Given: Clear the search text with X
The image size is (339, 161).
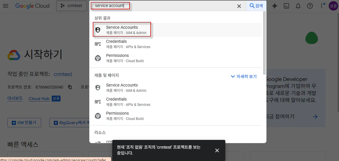Looking at the screenshot, I should tap(239, 6).
